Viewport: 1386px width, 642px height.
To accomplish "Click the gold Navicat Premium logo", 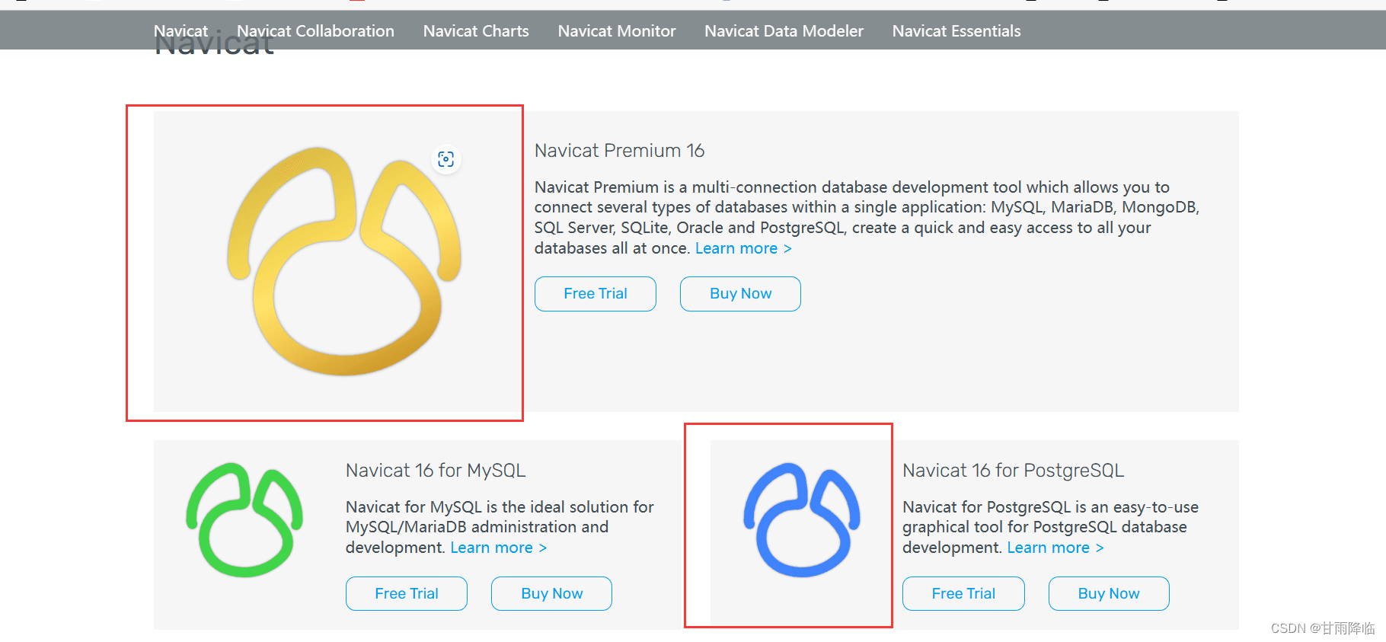I will coord(344,261).
